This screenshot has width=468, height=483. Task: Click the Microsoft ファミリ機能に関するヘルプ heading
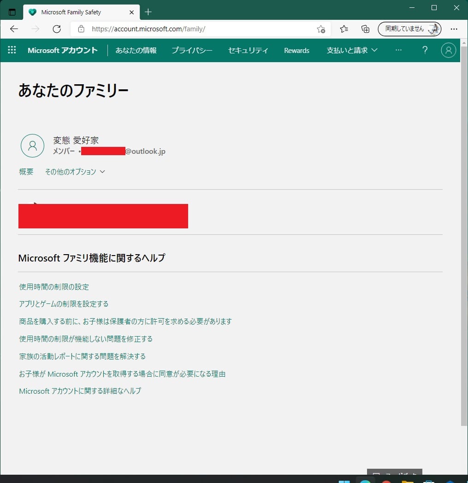[x=92, y=258]
